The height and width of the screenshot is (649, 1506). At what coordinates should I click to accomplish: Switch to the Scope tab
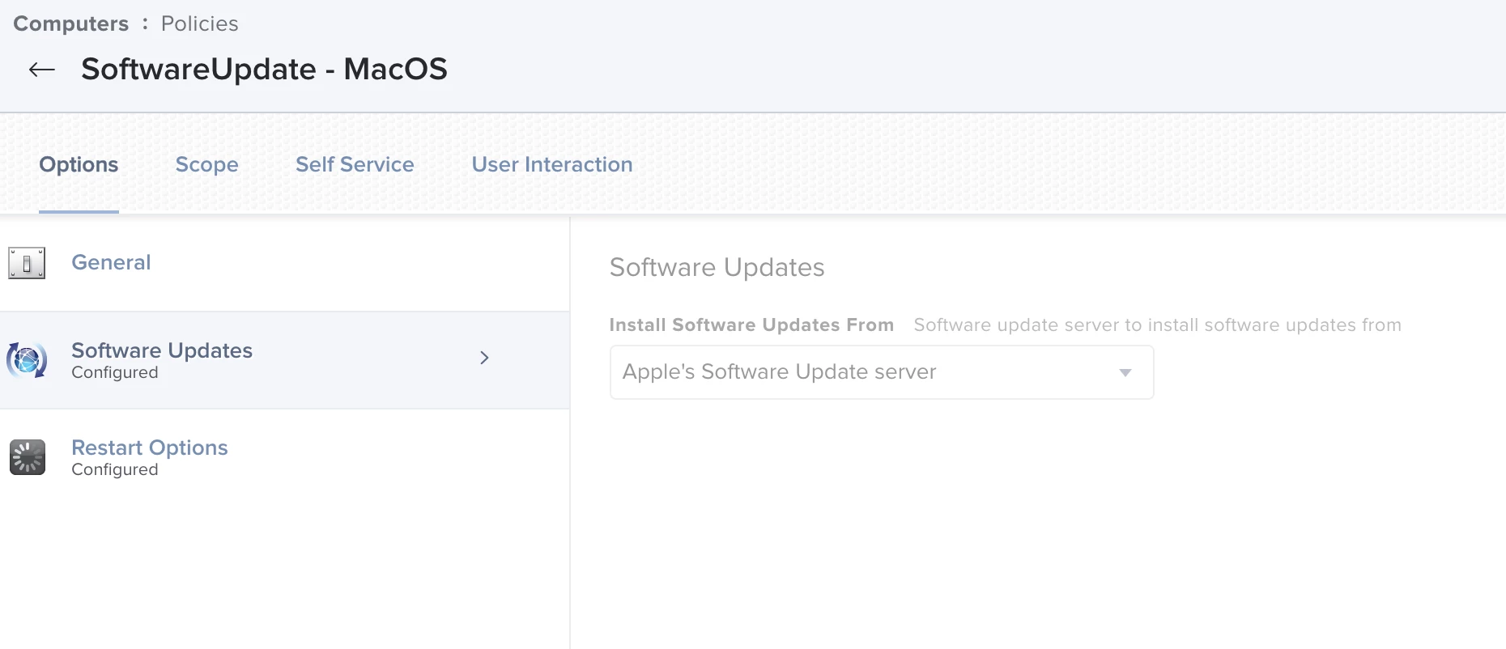pyautogui.click(x=206, y=164)
